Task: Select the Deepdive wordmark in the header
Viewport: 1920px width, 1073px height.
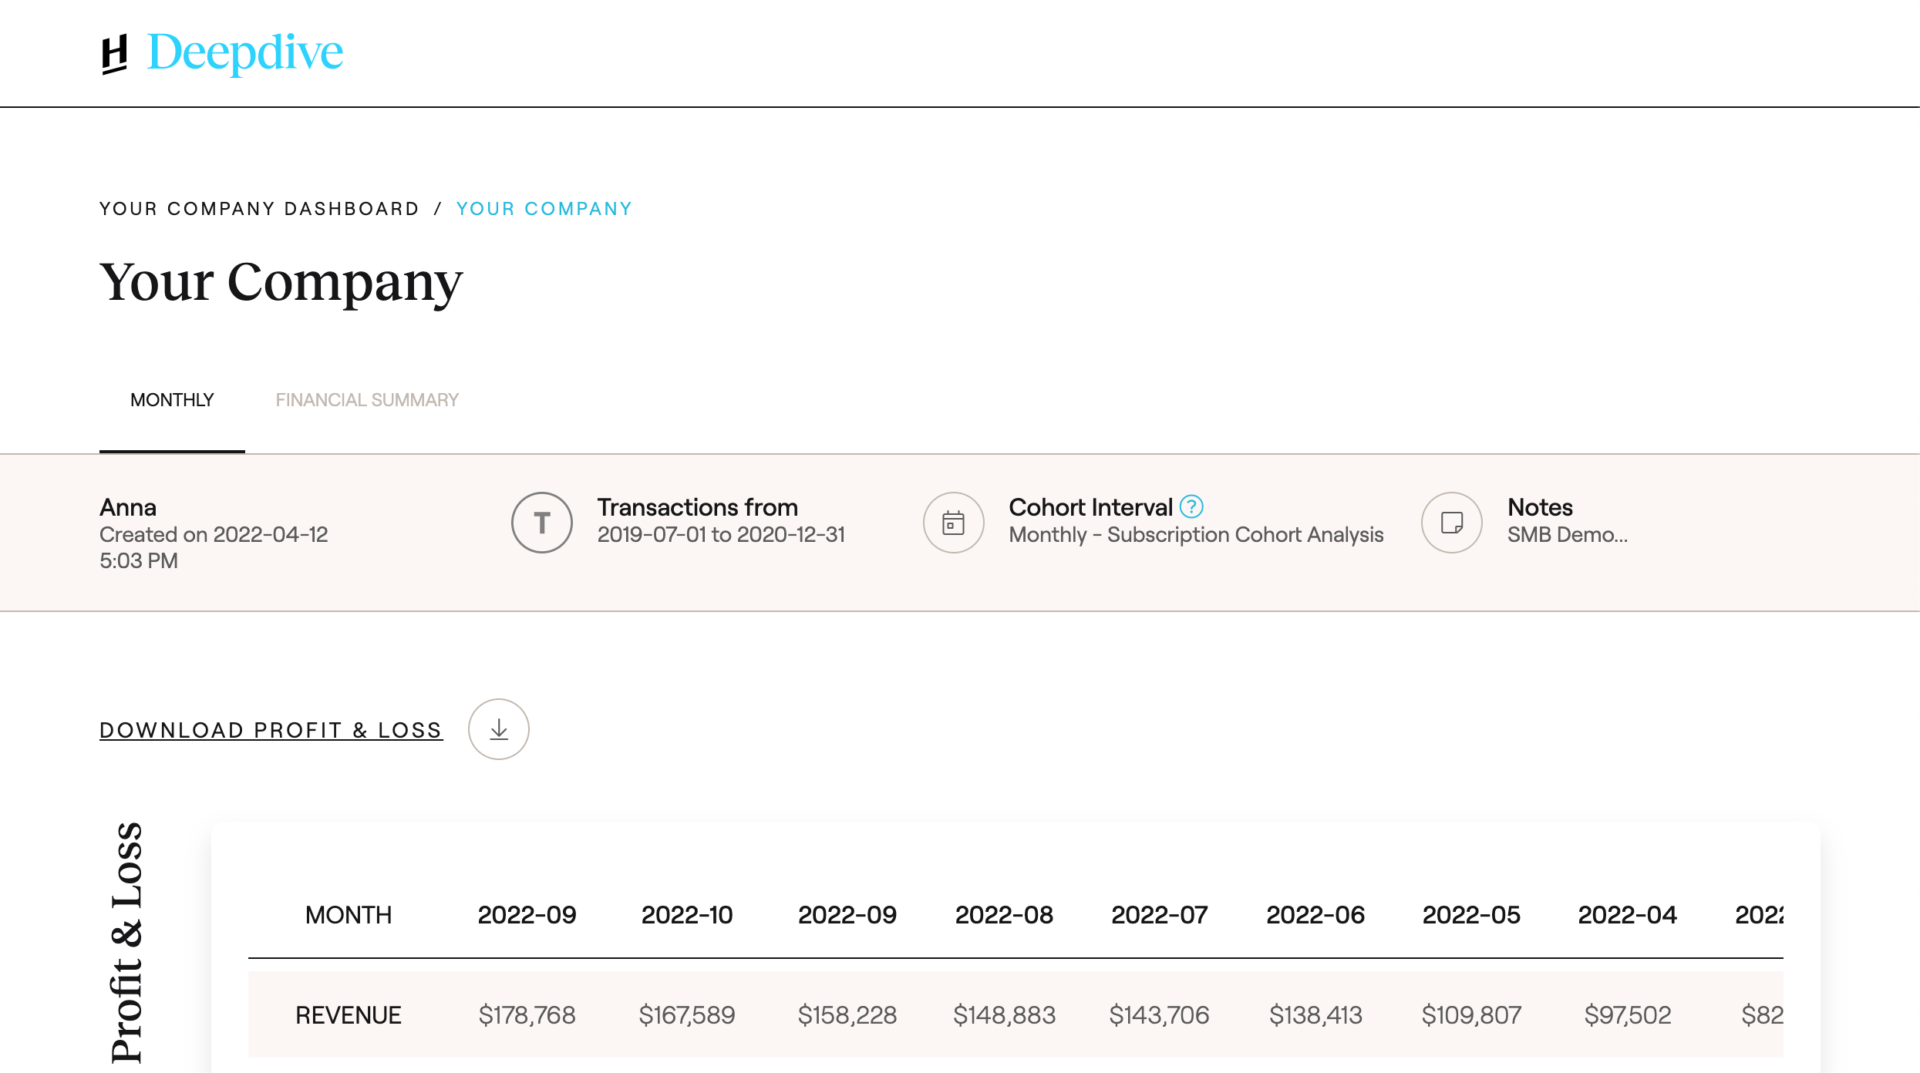Action: (x=245, y=52)
